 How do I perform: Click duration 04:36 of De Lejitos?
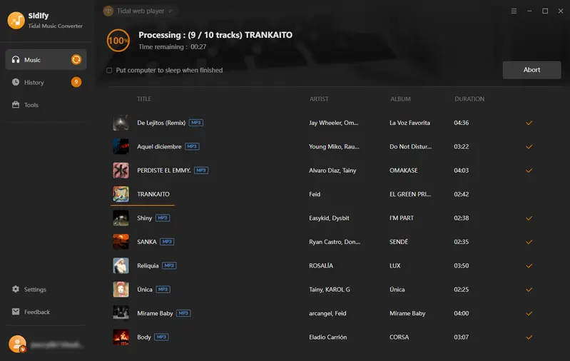pos(462,123)
